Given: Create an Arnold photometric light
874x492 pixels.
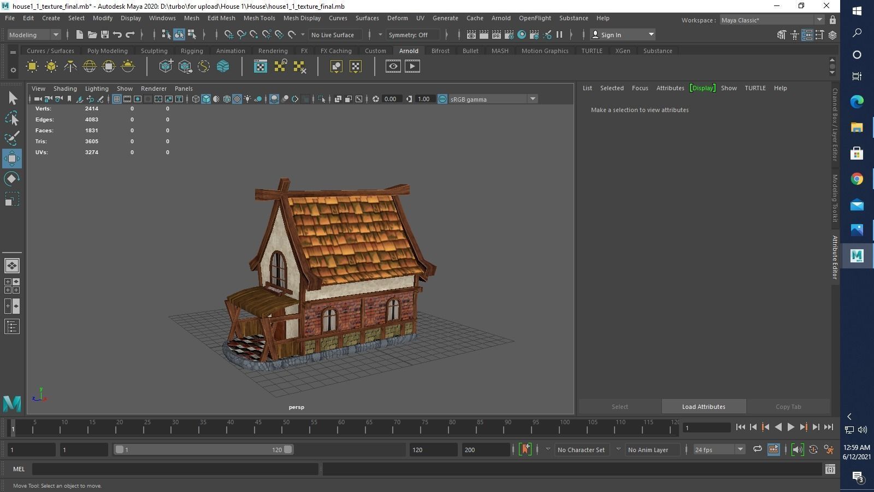Looking at the screenshot, I should pos(70,67).
